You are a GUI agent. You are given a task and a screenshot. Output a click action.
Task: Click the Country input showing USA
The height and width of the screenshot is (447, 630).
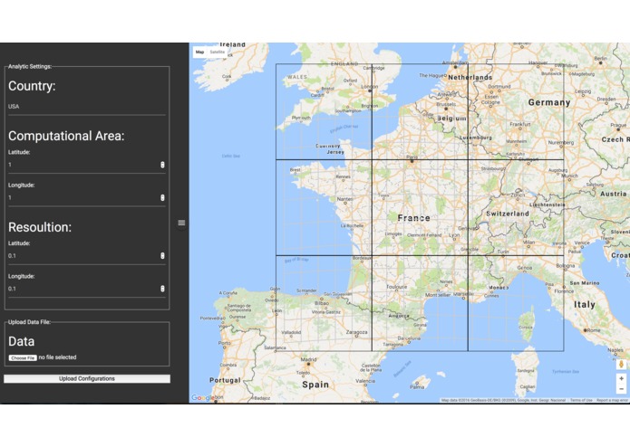(x=87, y=107)
